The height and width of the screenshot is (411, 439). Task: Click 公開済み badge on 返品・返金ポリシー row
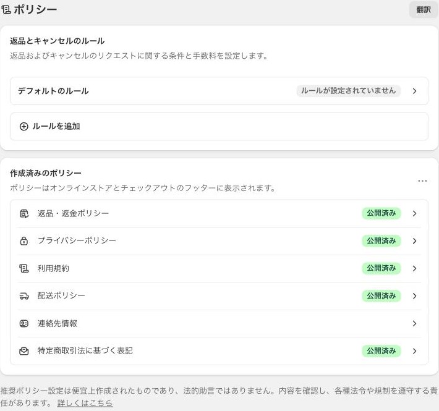point(381,213)
